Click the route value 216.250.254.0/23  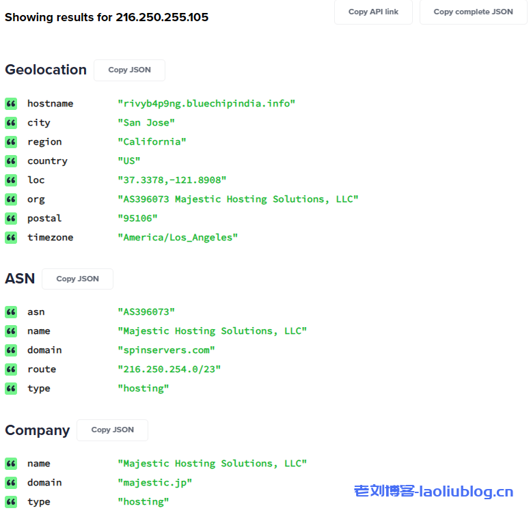(169, 369)
